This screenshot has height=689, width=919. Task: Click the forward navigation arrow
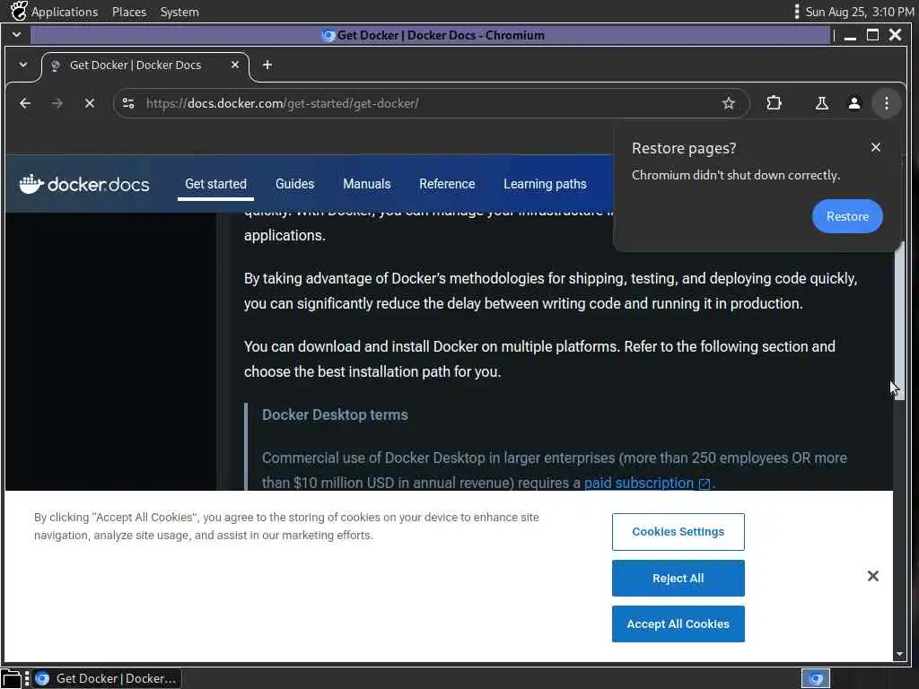click(x=57, y=104)
